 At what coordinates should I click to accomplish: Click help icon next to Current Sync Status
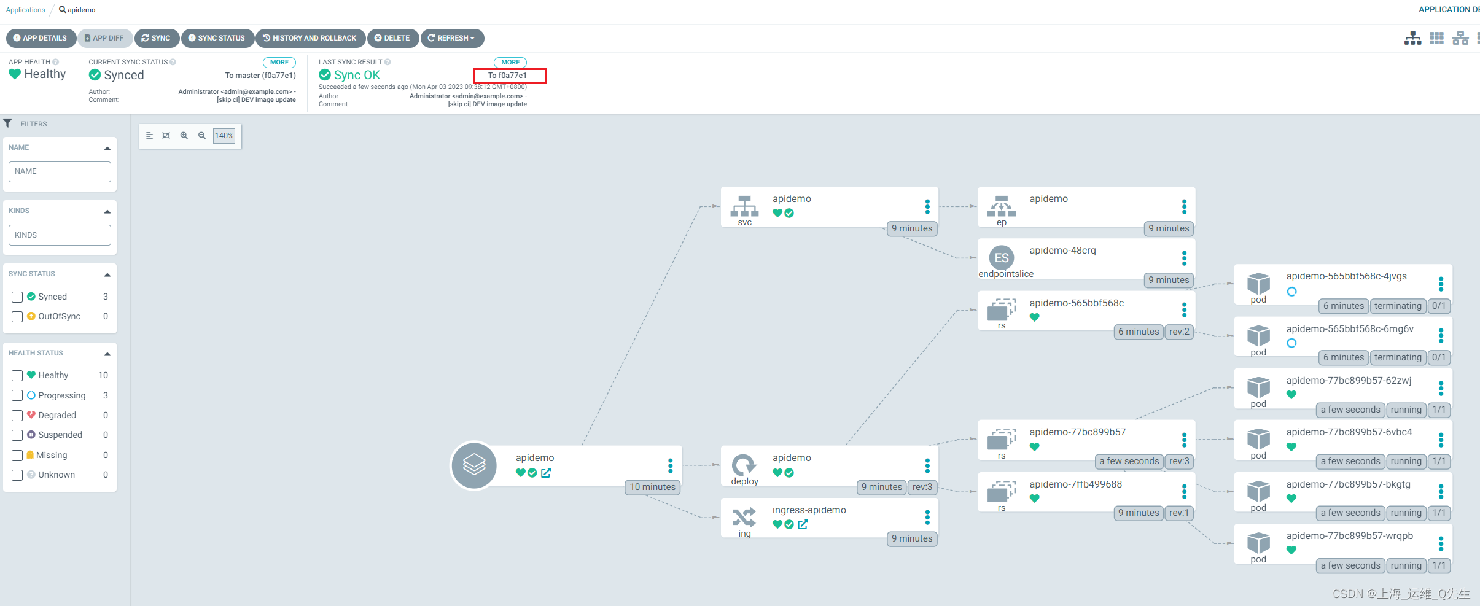[x=173, y=62]
